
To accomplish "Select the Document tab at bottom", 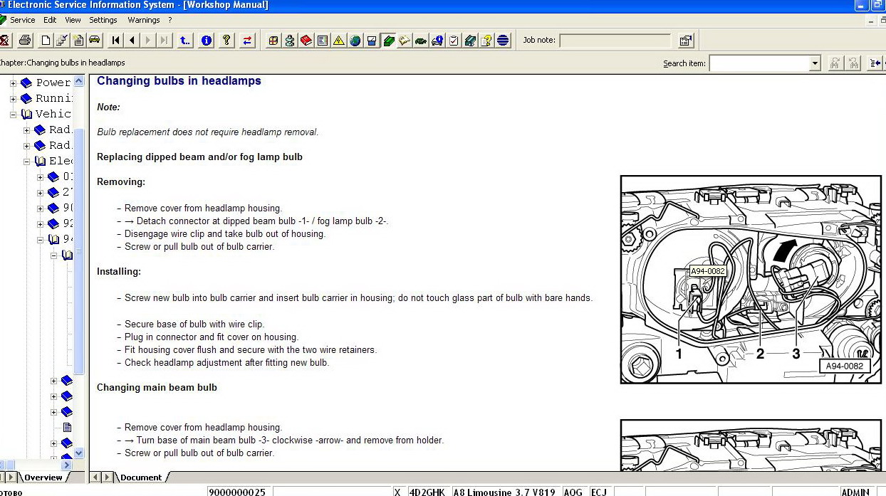I will (x=141, y=477).
